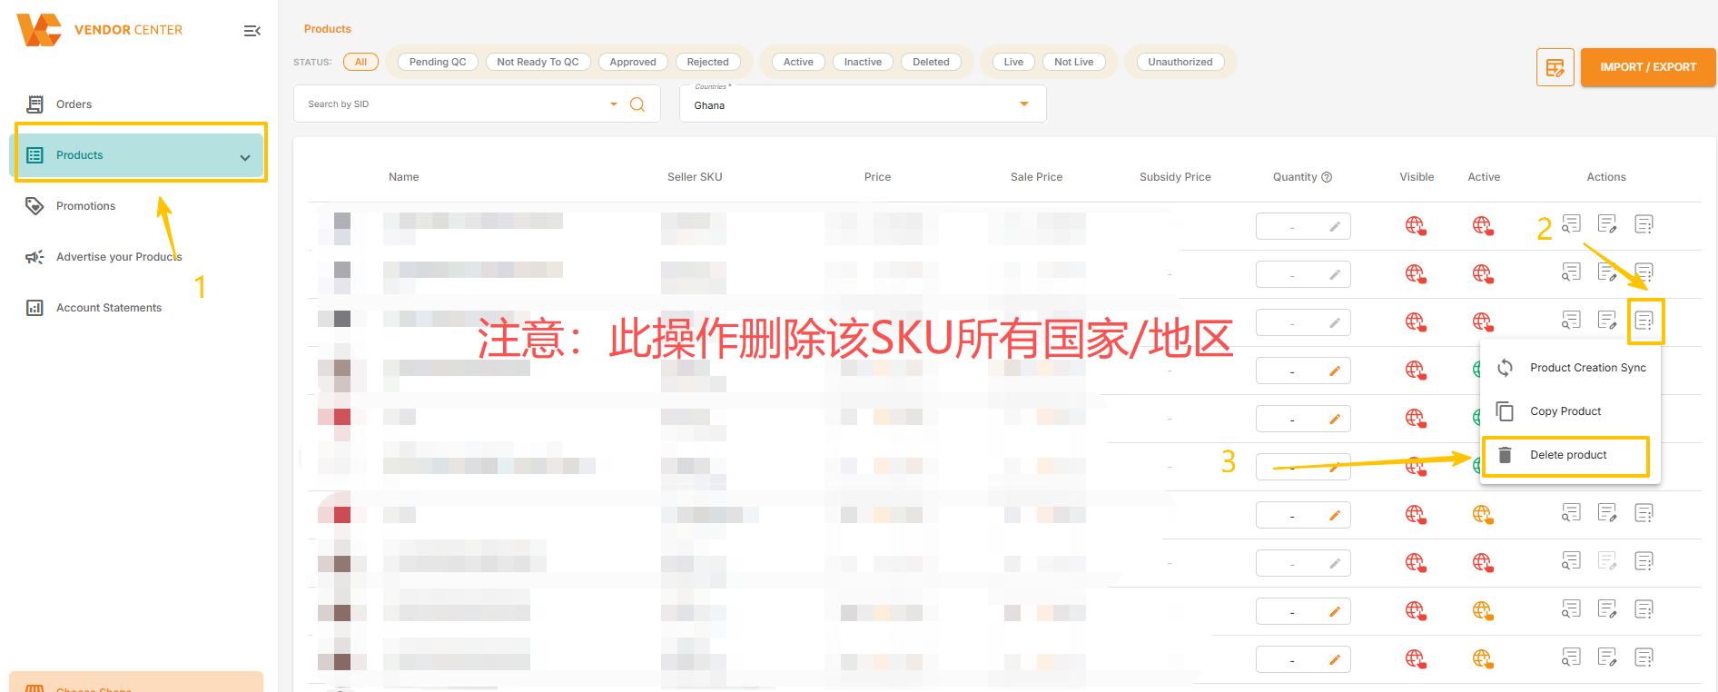Click the IMPORT / EXPORT button

(x=1647, y=67)
